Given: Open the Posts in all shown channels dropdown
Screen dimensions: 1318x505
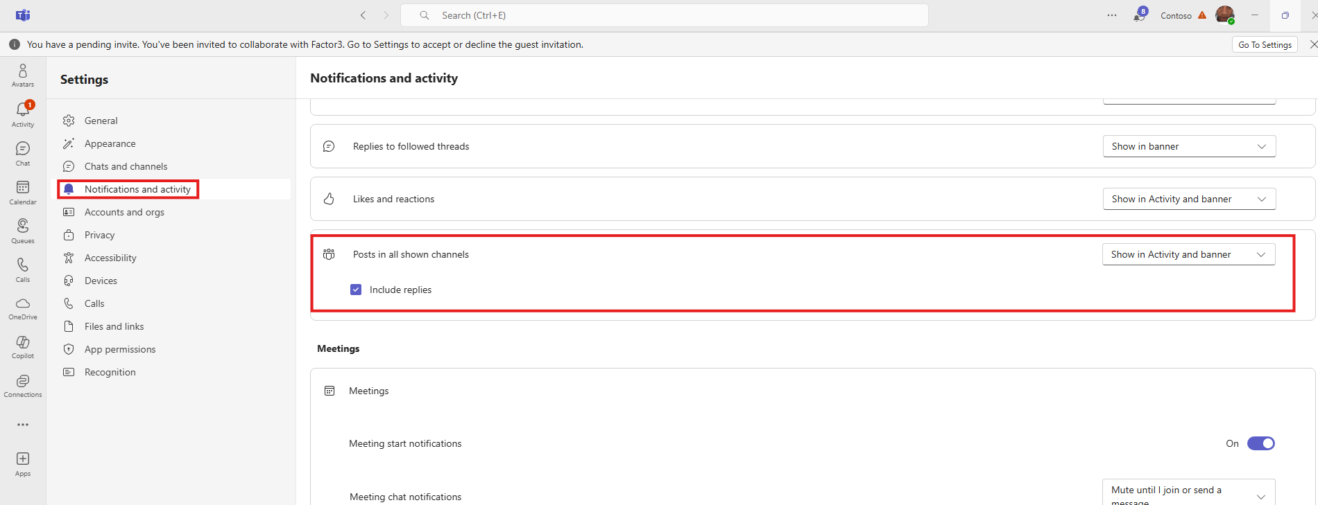Looking at the screenshot, I should [x=1188, y=254].
